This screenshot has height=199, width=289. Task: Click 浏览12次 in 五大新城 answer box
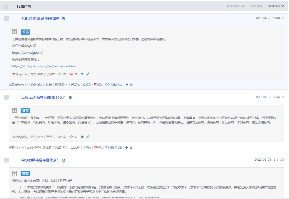[x=36, y=137]
